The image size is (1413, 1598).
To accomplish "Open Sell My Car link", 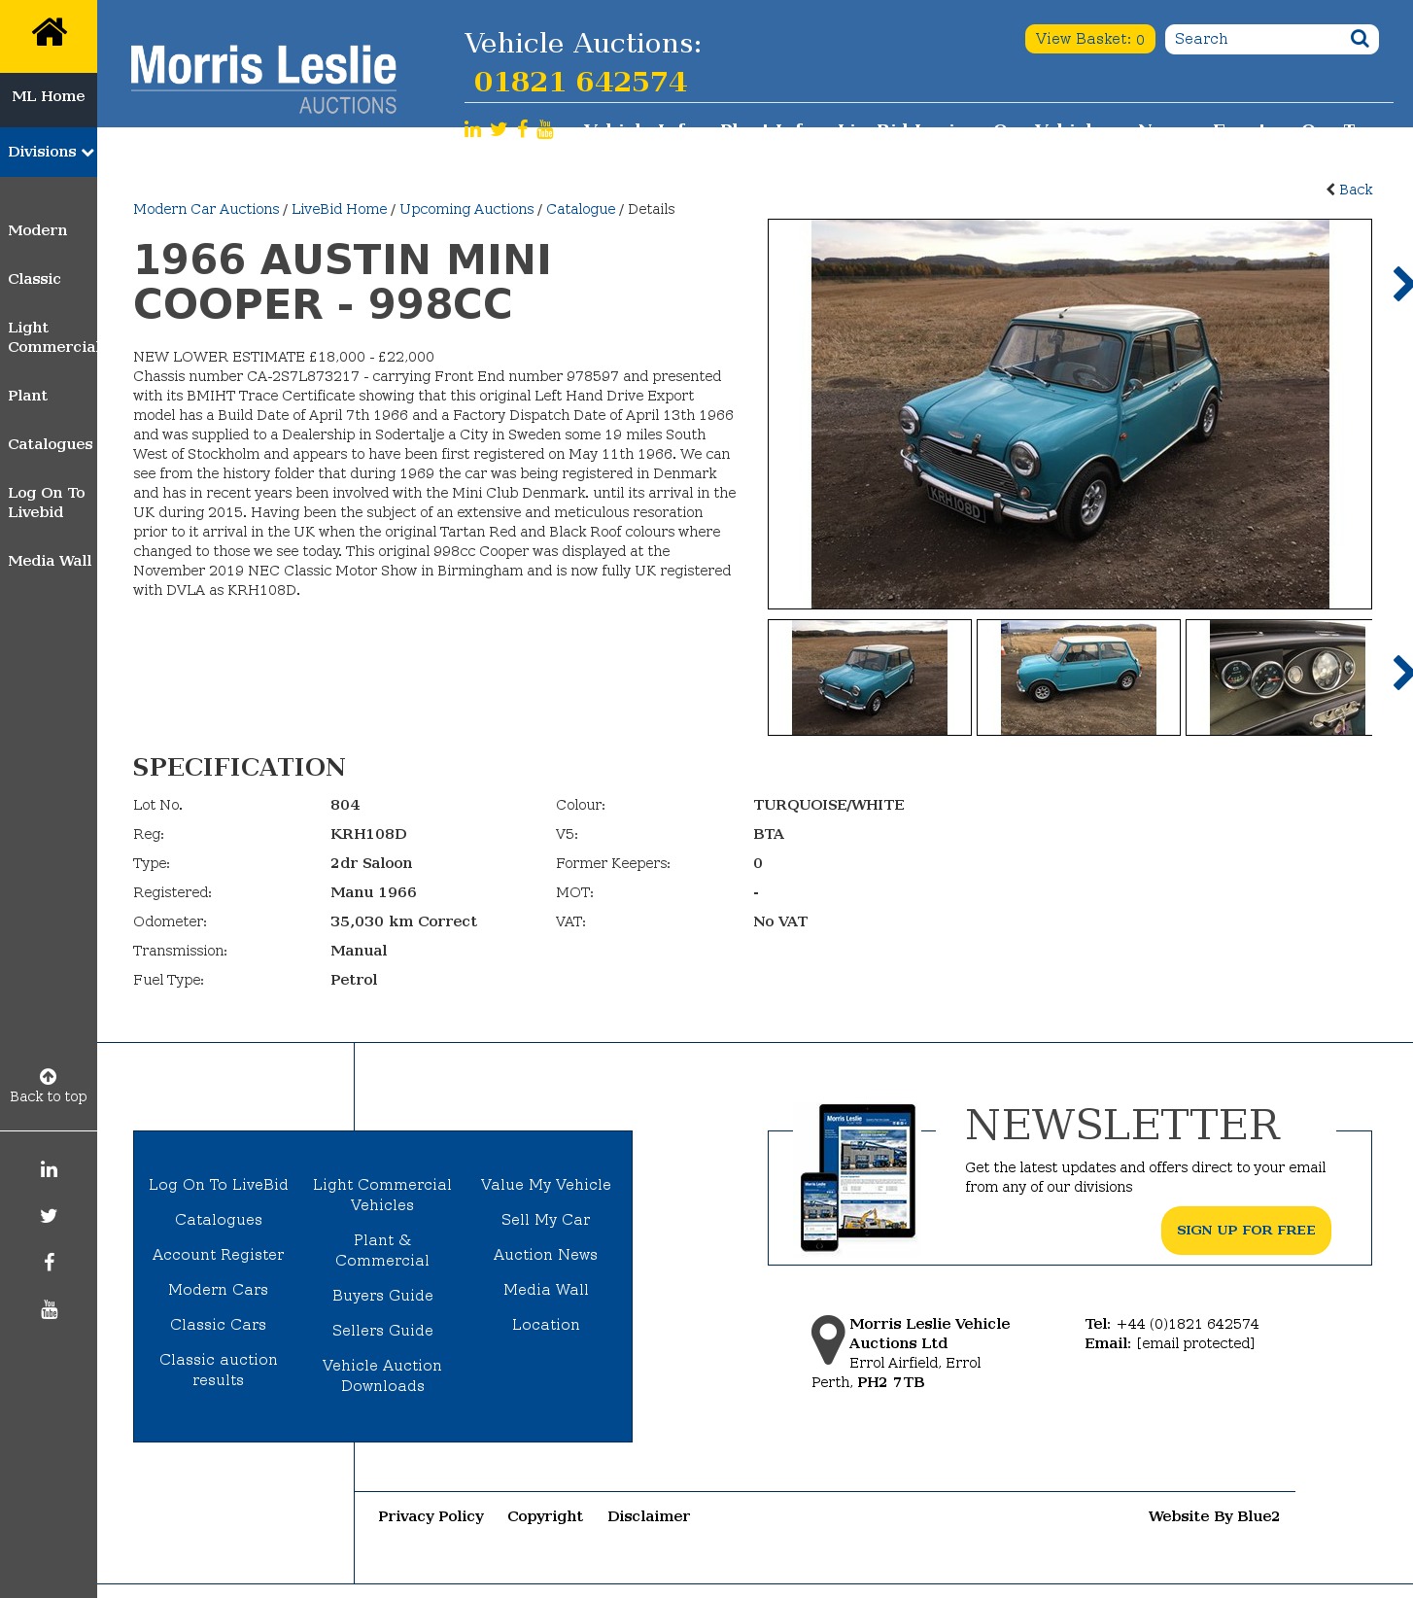I will pyautogui.click(x=546, y=1220).
